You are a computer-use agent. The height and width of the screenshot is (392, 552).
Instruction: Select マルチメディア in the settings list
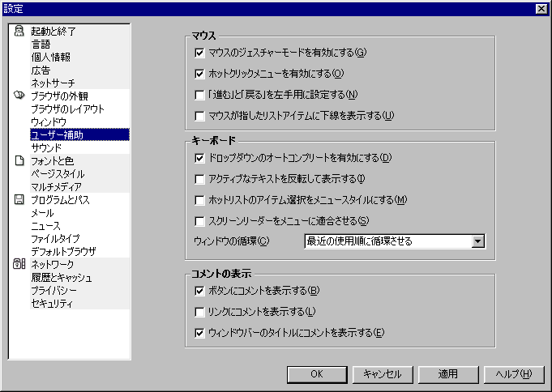click(79, 186)
